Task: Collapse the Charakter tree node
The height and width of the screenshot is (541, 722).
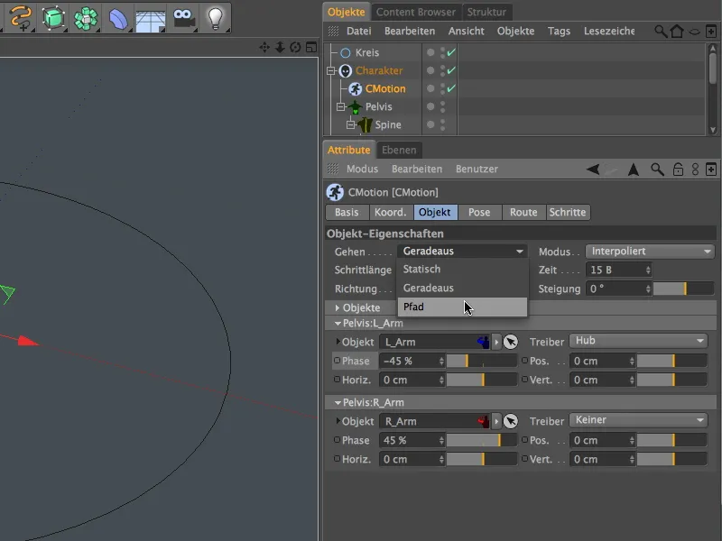Action: (x=330, y=71)
